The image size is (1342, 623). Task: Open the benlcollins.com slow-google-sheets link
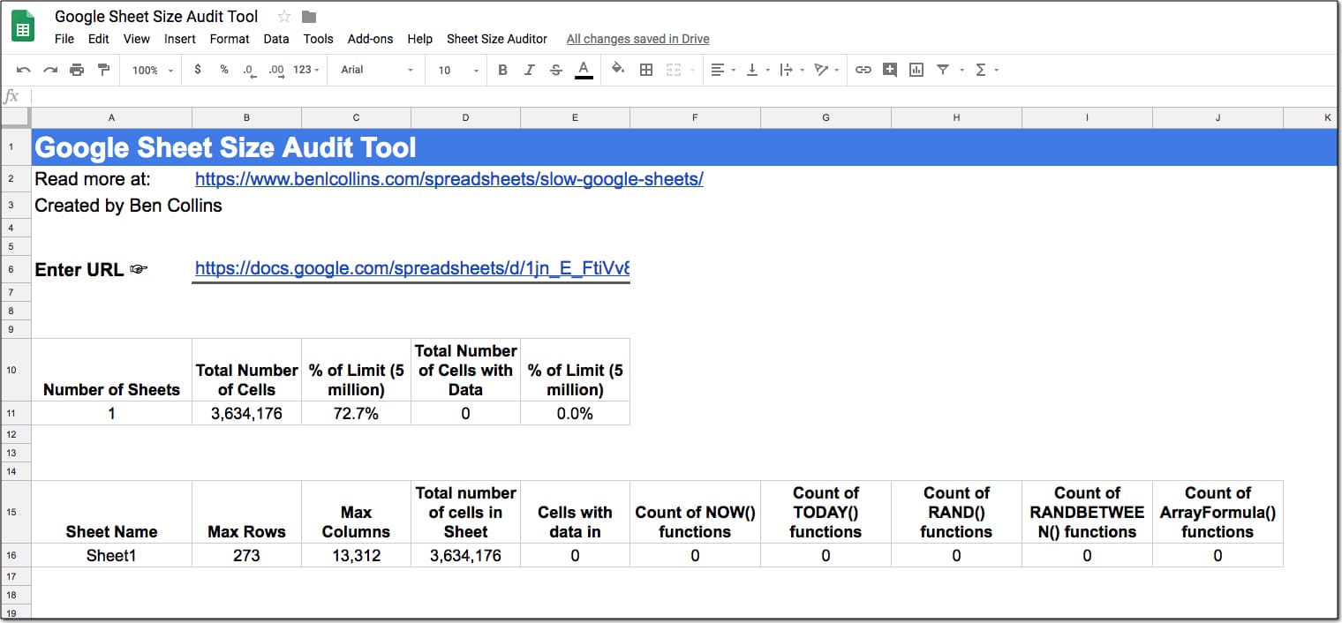pos(449,179)
